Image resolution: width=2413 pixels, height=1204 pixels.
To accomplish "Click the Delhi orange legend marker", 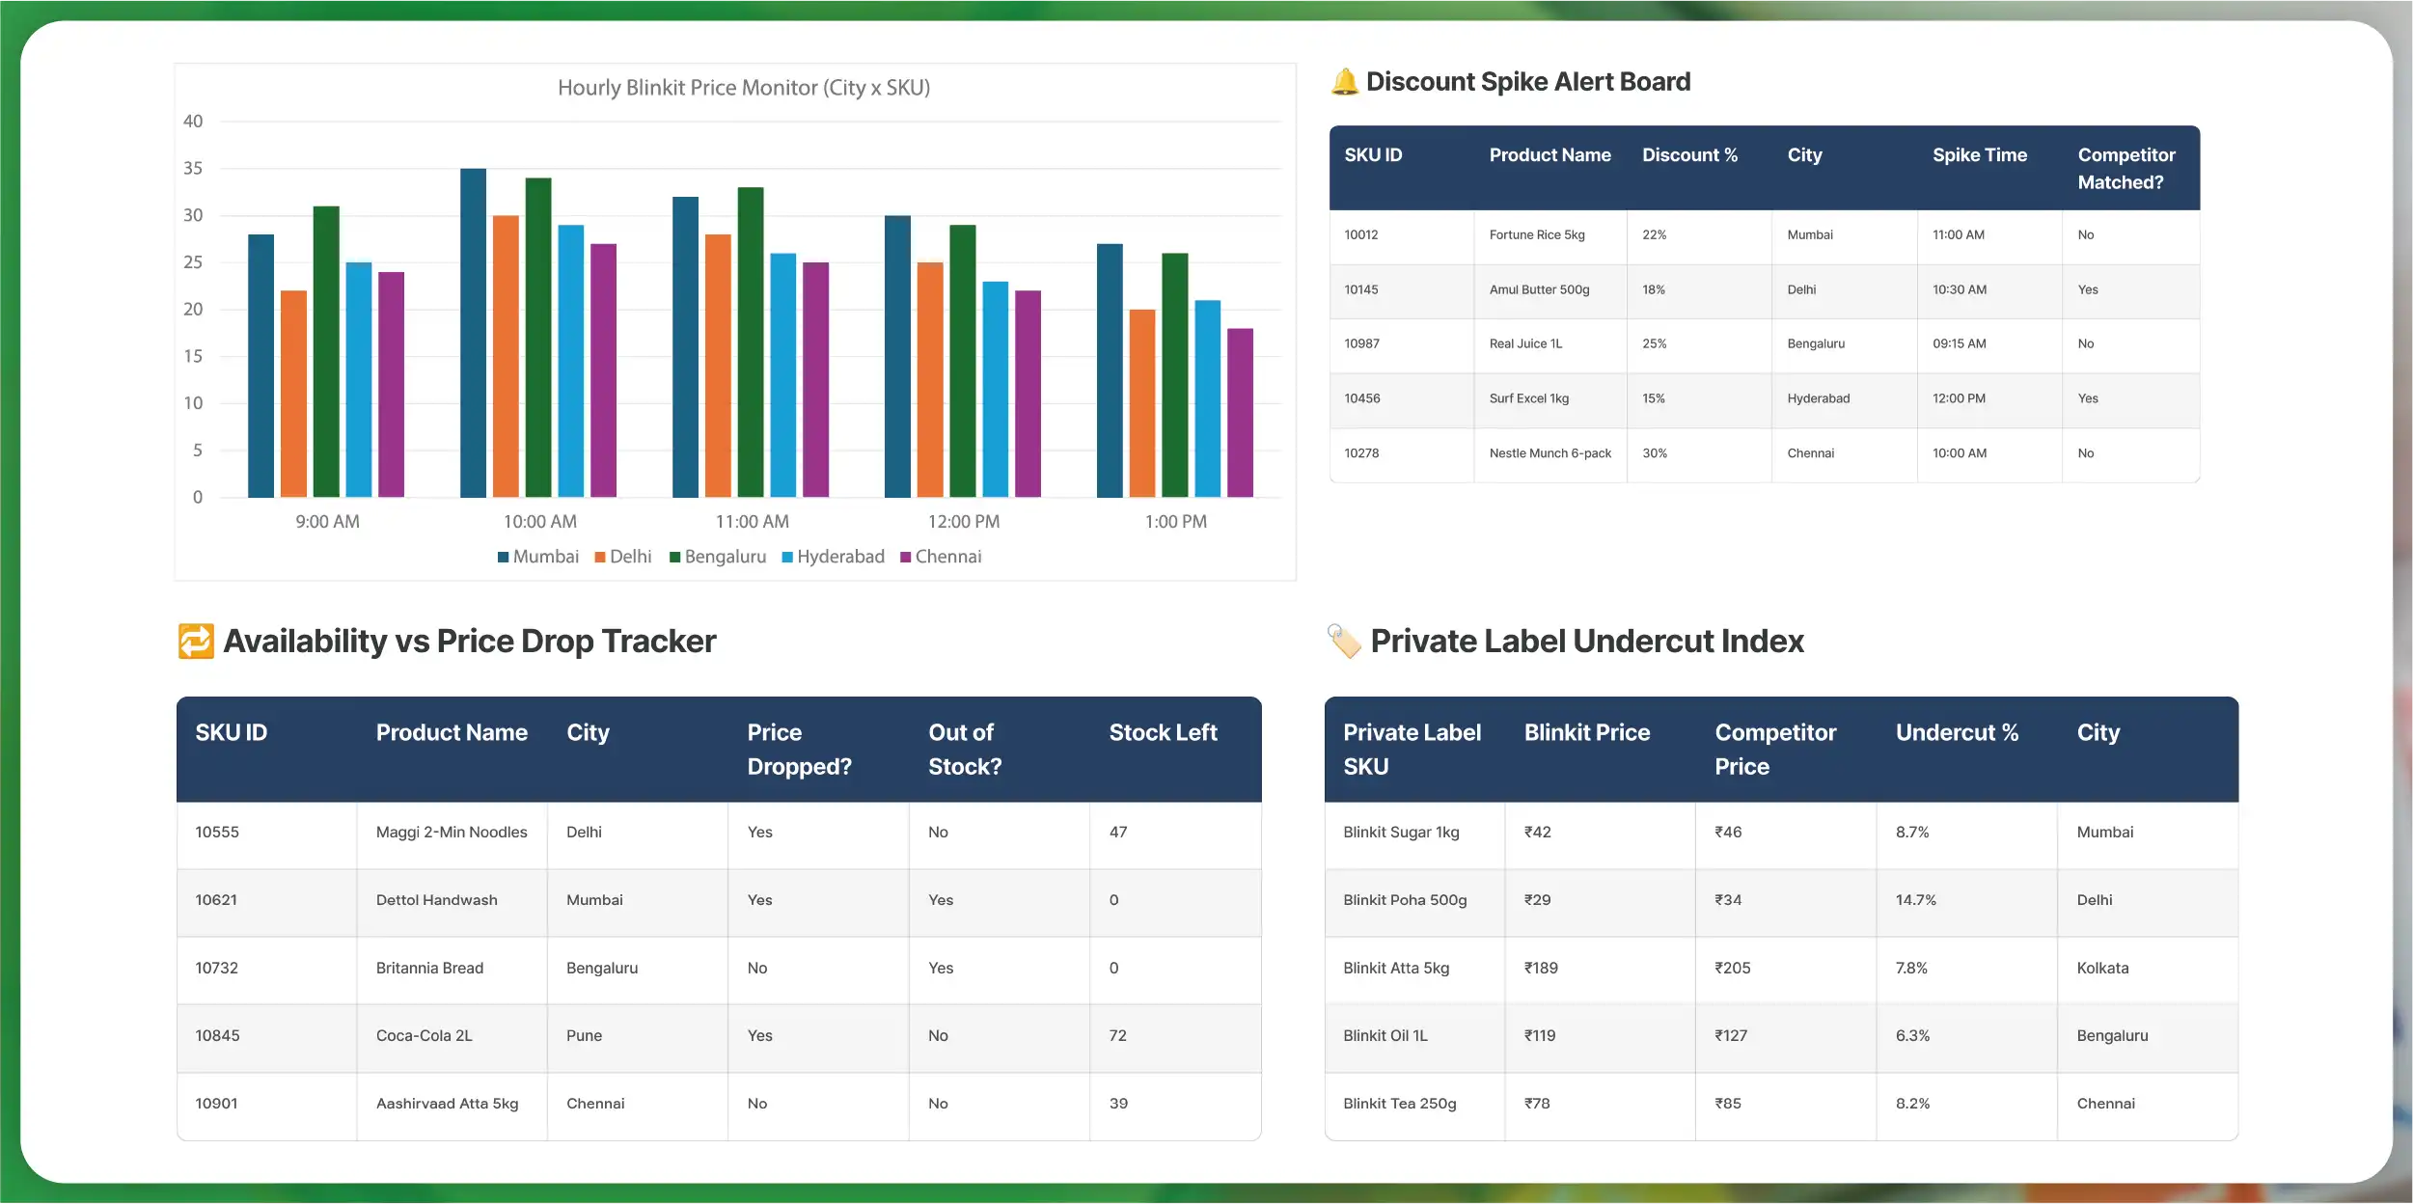I will (600, 558).
